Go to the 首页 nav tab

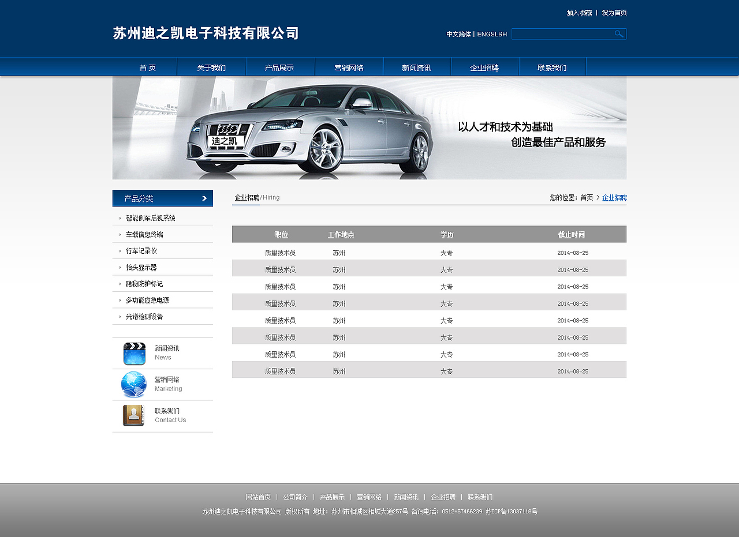pos(148,67)
